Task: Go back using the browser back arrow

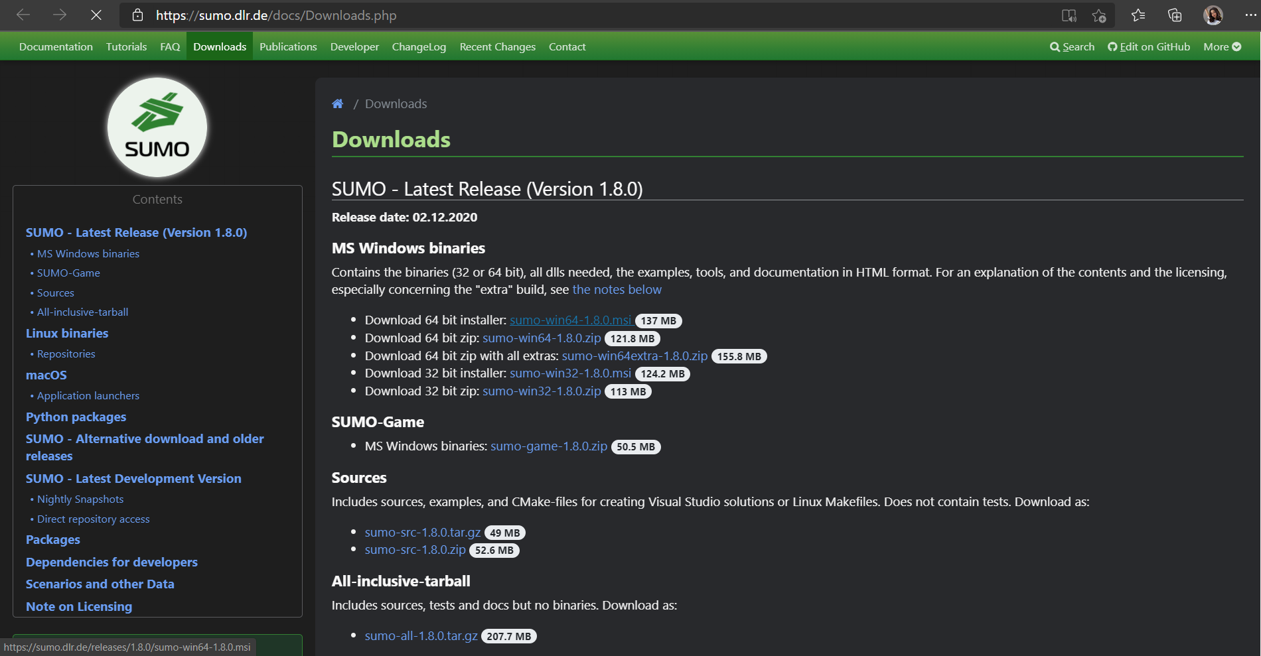Action: coord(23,15)
